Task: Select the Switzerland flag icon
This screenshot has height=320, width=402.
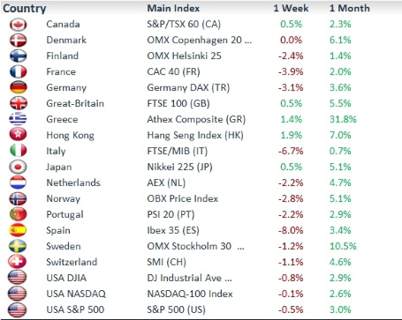Action: 18,262
